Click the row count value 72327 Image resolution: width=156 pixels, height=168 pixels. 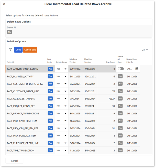pyautogui.click(x=112, y=99)
